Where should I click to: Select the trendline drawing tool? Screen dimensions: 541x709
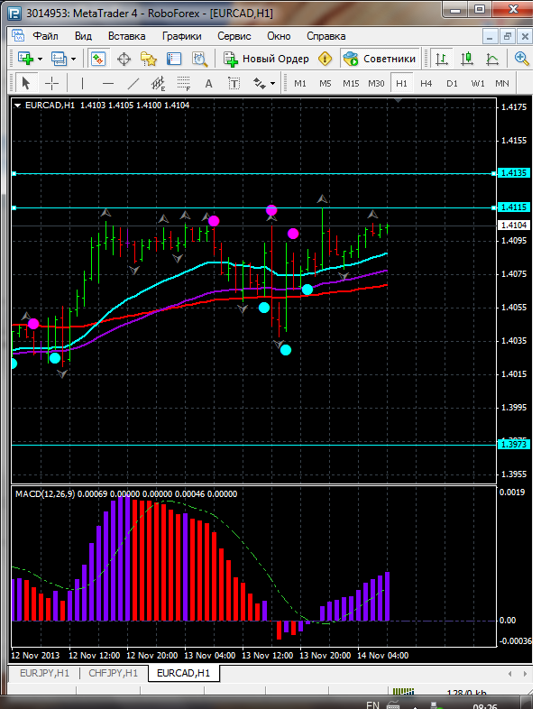(133, 83)
